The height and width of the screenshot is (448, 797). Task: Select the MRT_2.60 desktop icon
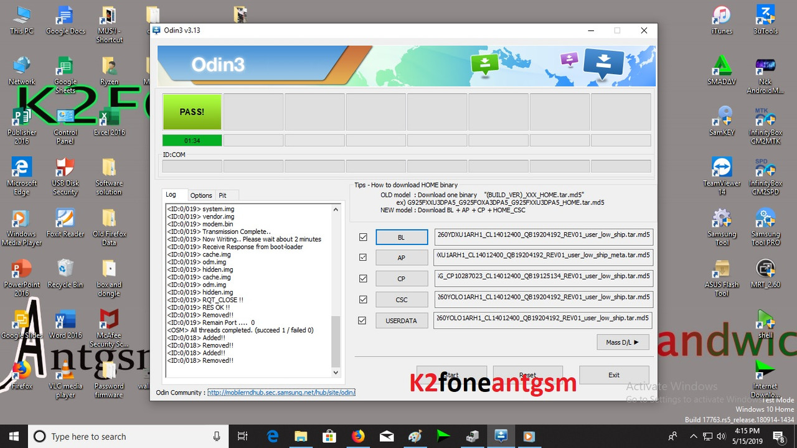coord(765,274)
